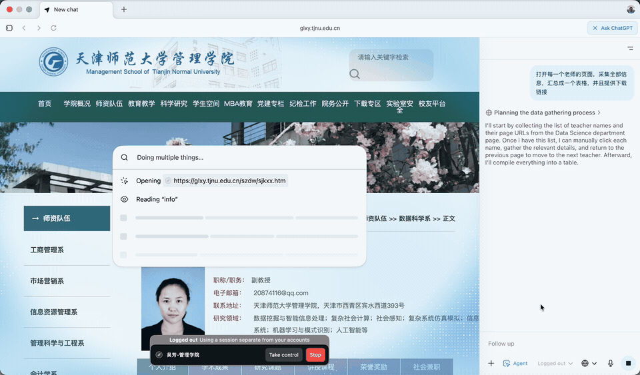Viewport: 640px width, 375px height.
Task: Open a new tab with plus icon
Action: [124, 9]
